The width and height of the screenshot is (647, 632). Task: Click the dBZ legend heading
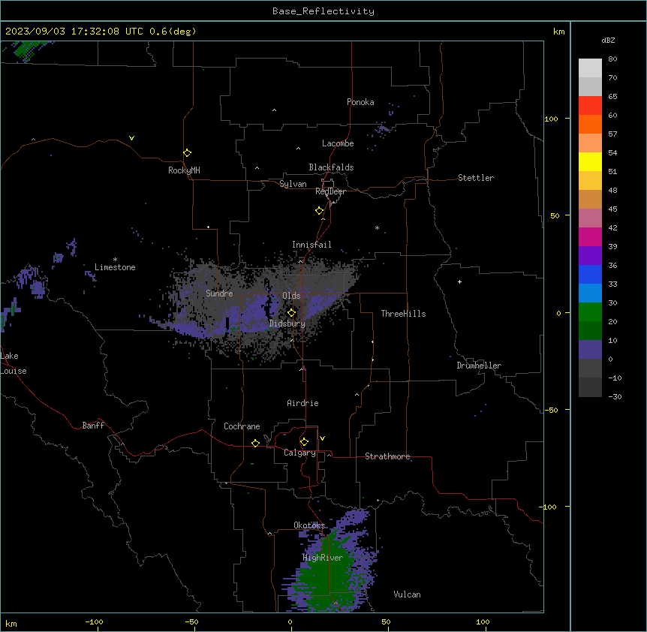click(x=608, y=40)
